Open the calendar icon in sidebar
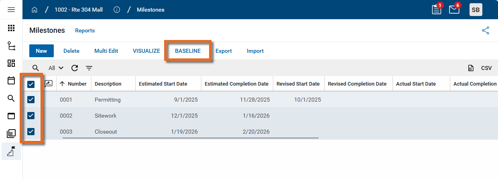Viewport: 498px width, 180px height. tap(11, 80)
